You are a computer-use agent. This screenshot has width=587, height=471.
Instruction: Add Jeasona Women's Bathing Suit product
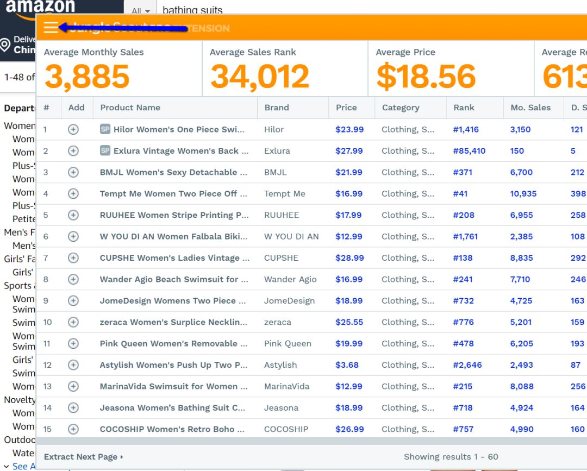(x=73, y=408)
